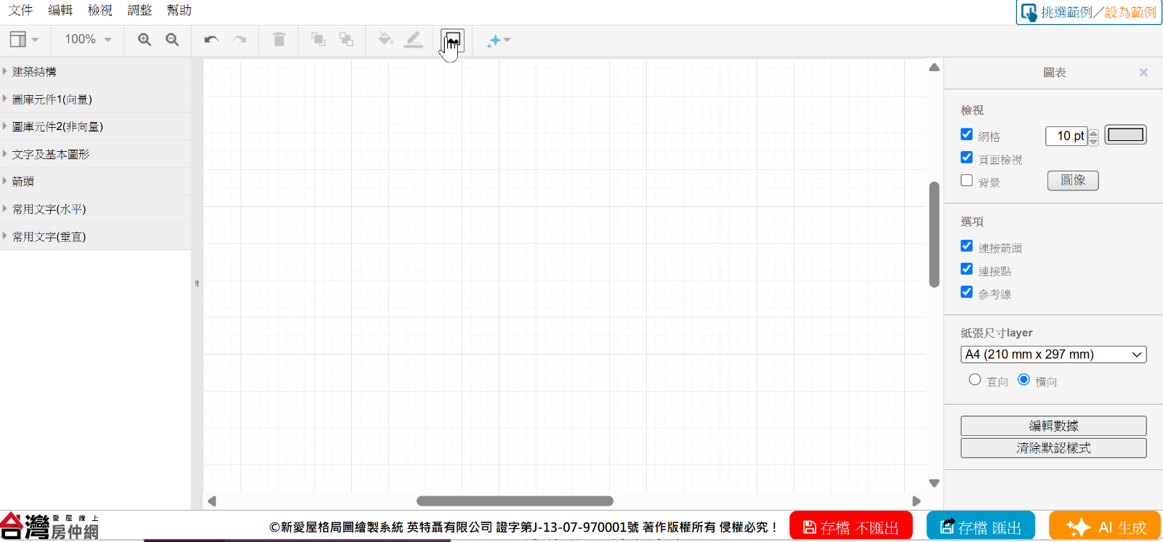Expand 常用文字(垂直) category
Viewport: 1163px width, 542px height.
[x=95, y=237]
